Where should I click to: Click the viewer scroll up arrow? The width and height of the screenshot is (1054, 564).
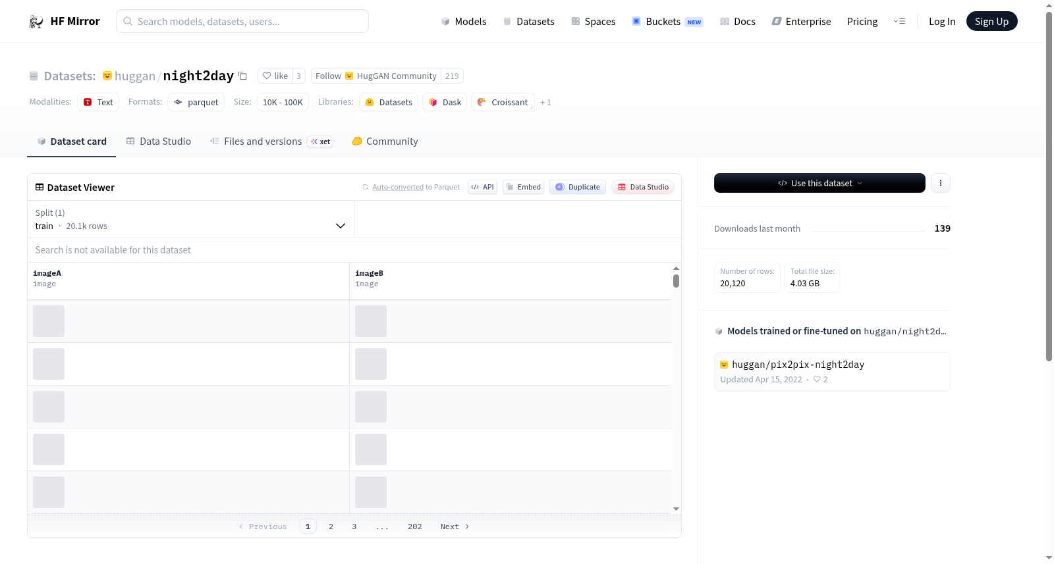[x=676, y=269]
